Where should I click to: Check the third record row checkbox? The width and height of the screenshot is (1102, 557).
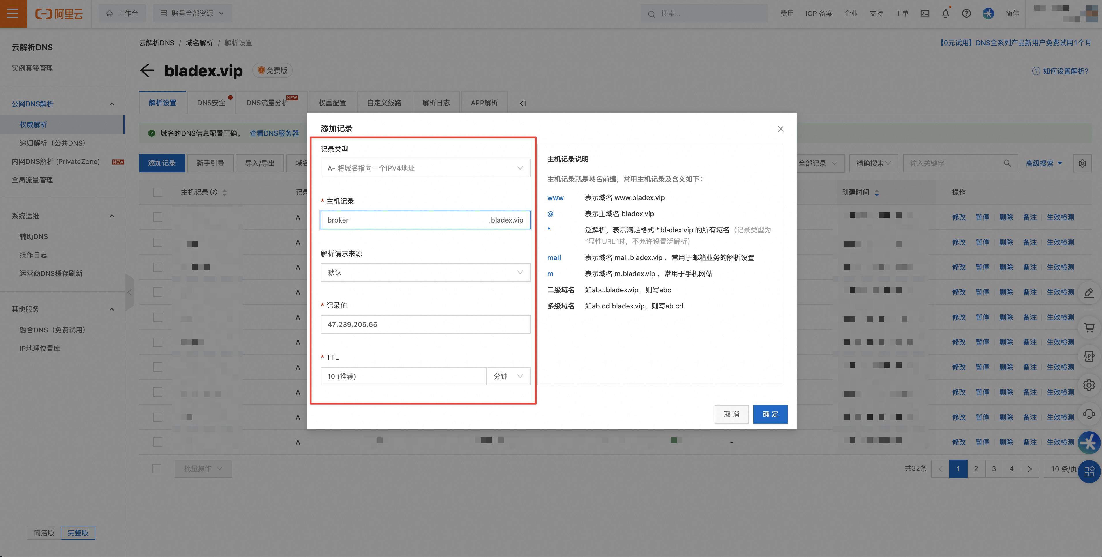click(157, 267)
